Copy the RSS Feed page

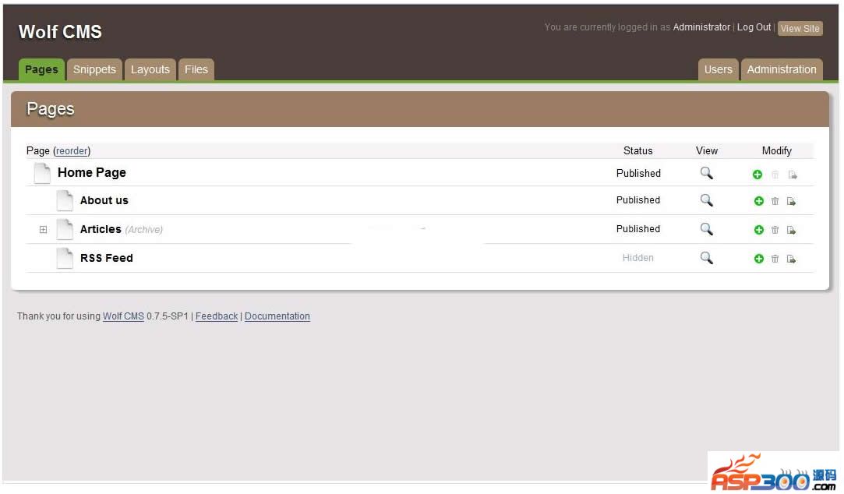pos(791,259)
